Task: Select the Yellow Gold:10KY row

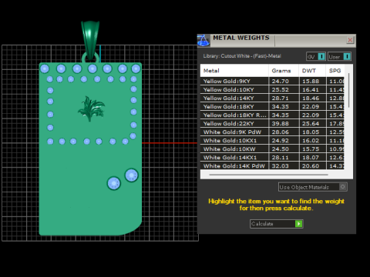Action: (272, 90)
